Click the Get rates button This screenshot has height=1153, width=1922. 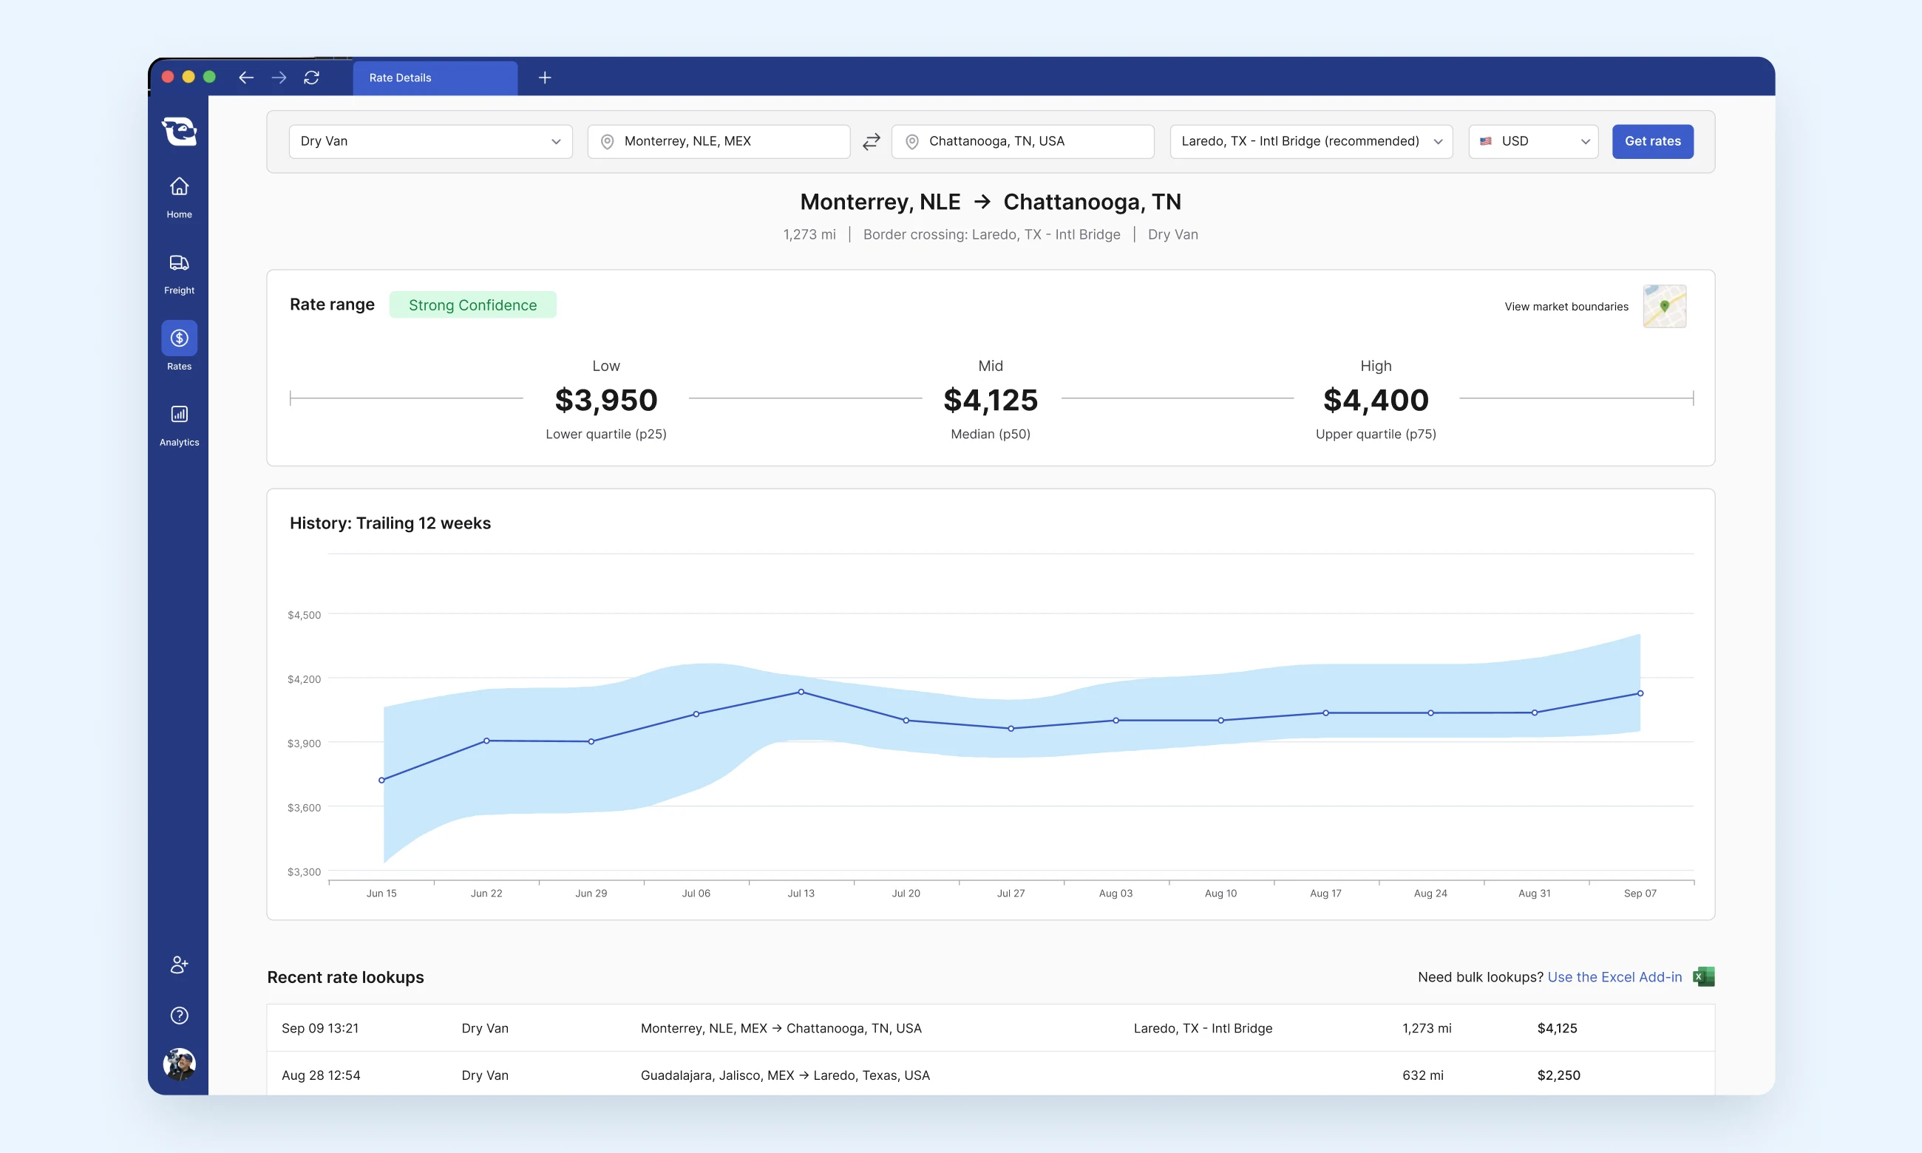pyautogui.click(x=1652, y=141)
